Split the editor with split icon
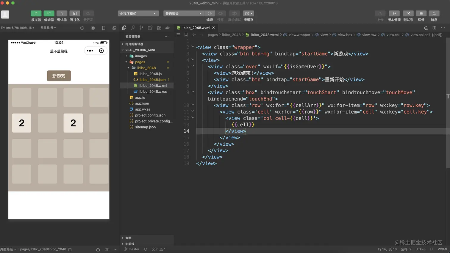Image resolution: width=450 pixels, height=253 pixels. click(434, 28)
